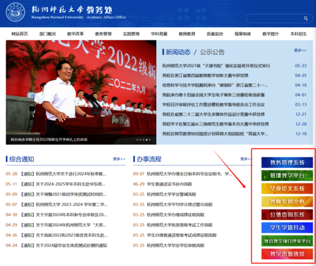
Task: Open procedure 毕业学位审核流程
Action: [176, 245]
